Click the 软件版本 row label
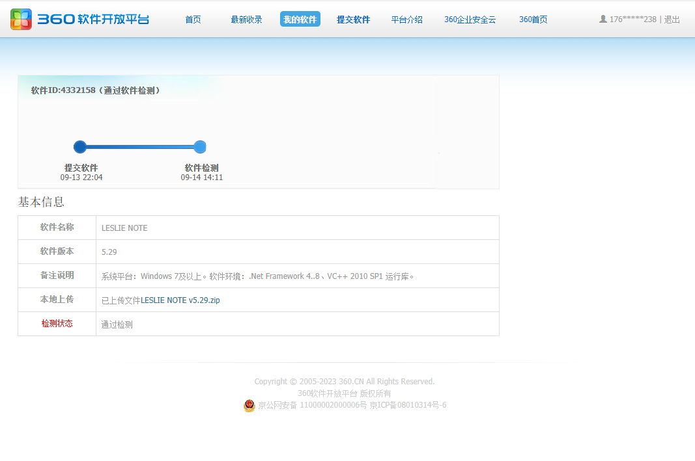The width and height of the screenshot is (695, 461). pyautogui.click(x=57, y=251)
